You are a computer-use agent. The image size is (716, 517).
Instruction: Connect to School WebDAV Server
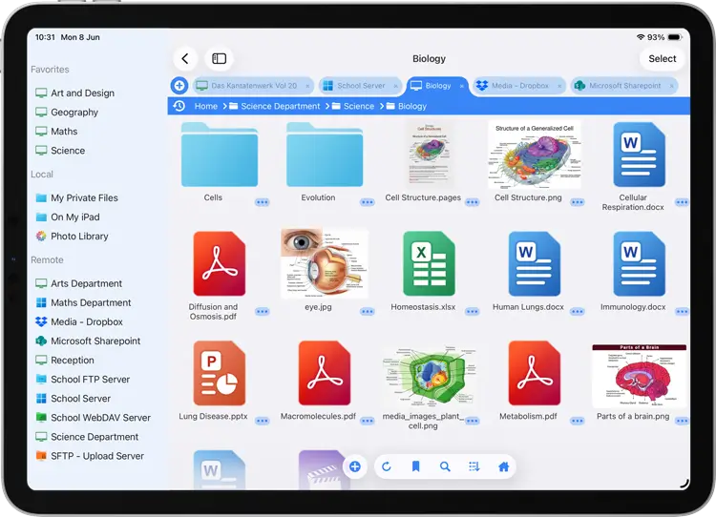(94, 418)
